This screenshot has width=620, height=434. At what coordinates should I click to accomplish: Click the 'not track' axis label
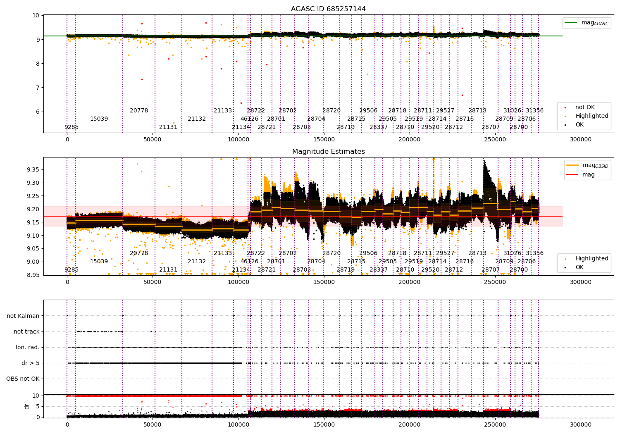pyautogui.click(x=26, y=332)
